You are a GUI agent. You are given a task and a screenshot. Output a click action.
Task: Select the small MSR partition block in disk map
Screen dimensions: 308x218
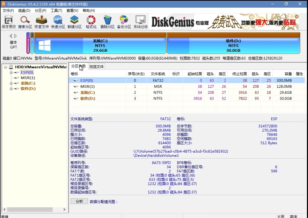click(32, 43)
